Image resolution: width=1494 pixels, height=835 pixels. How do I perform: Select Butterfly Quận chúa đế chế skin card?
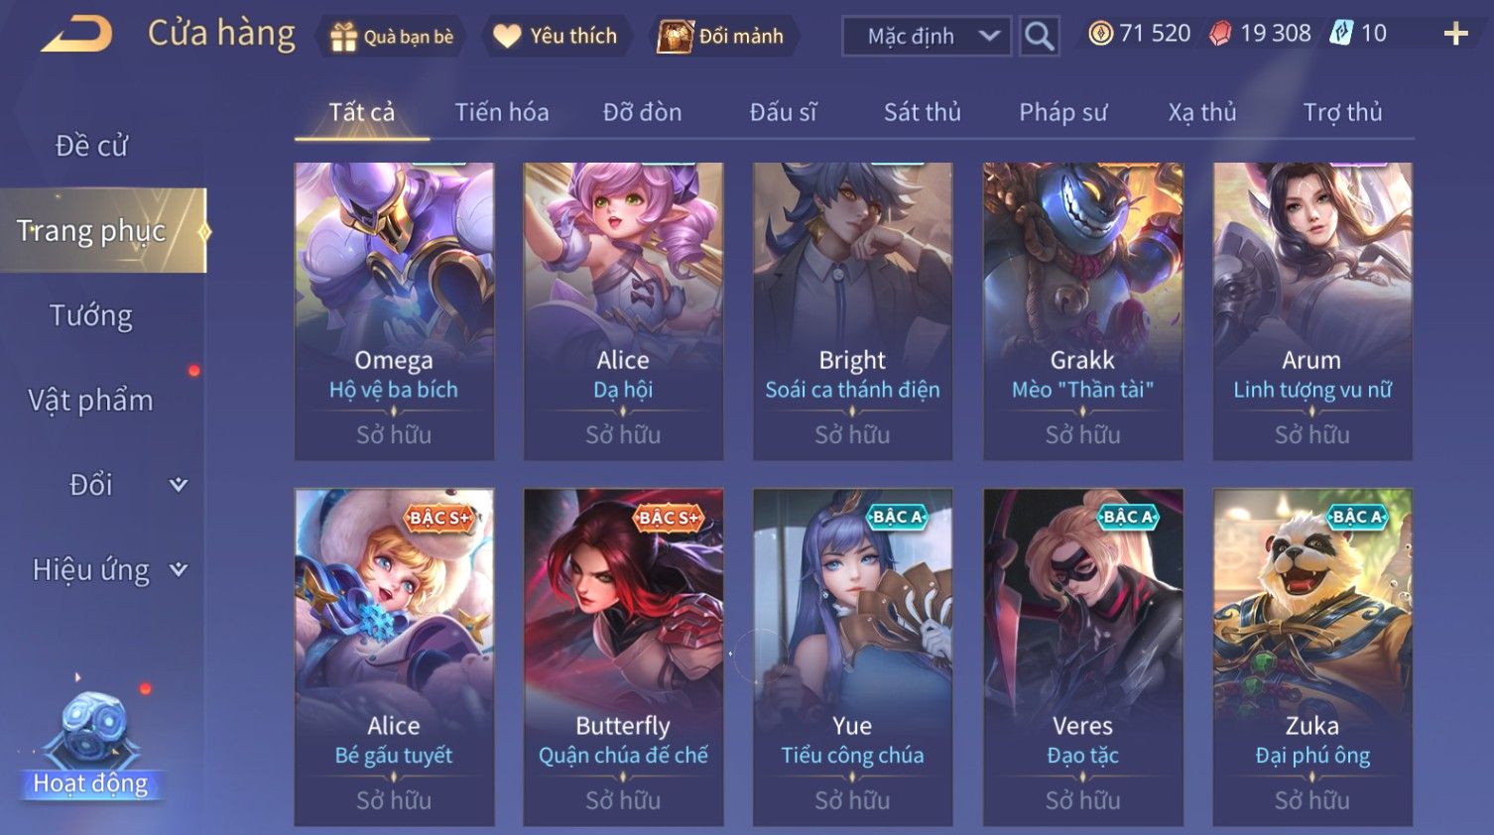(x=623, y=656)
